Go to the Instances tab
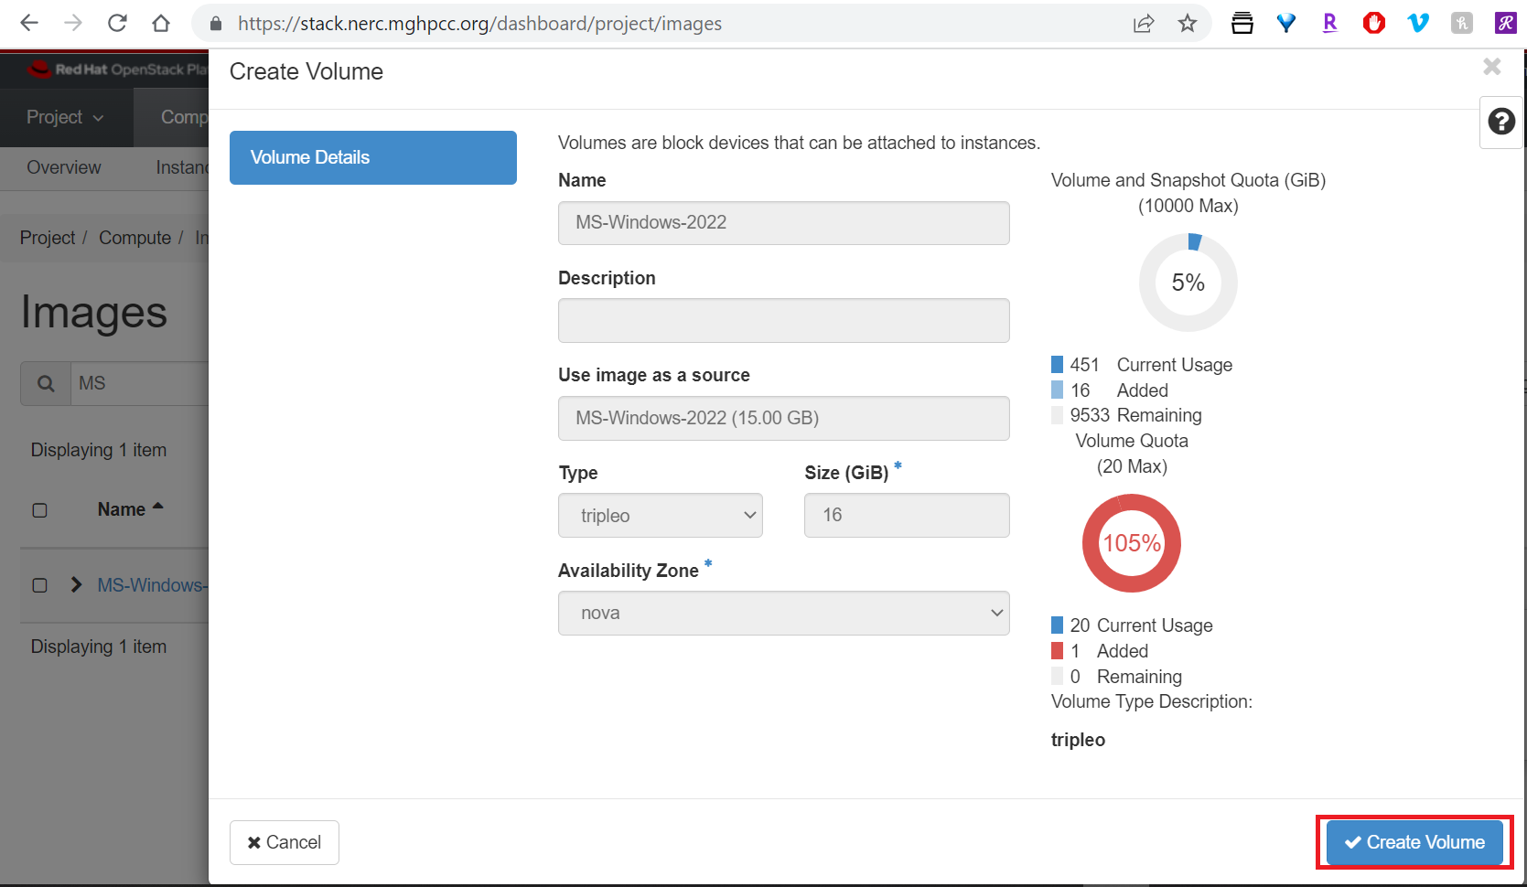The height and width of the screenshot is (887, 1527). point(182,168)
